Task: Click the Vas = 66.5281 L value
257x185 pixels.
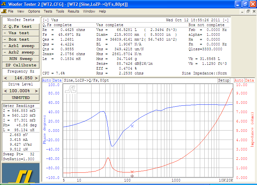Action: (117, 30)
